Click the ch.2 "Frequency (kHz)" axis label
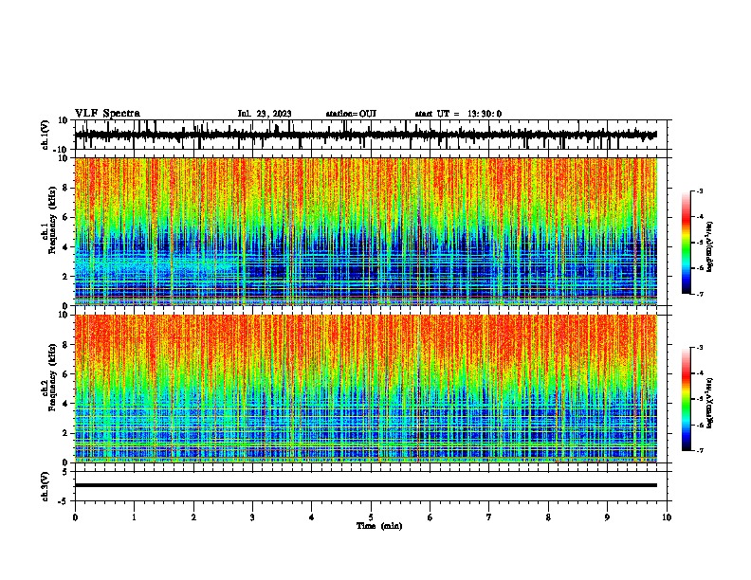This screenshot has width=751, height=580. [x=52, y=377]
